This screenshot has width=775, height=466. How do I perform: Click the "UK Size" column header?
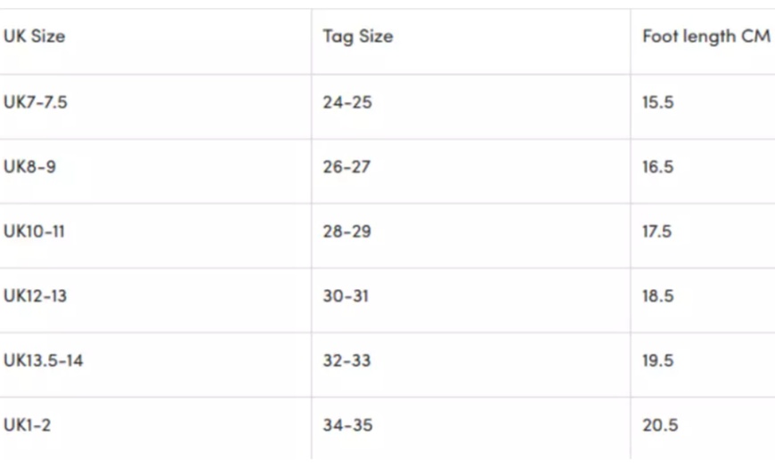coord(34,37)
